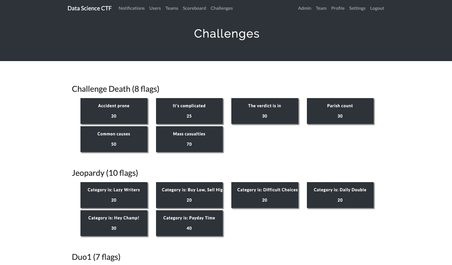Open Category is: Buy Low, Sell High challenge

[x=189, y=195]
